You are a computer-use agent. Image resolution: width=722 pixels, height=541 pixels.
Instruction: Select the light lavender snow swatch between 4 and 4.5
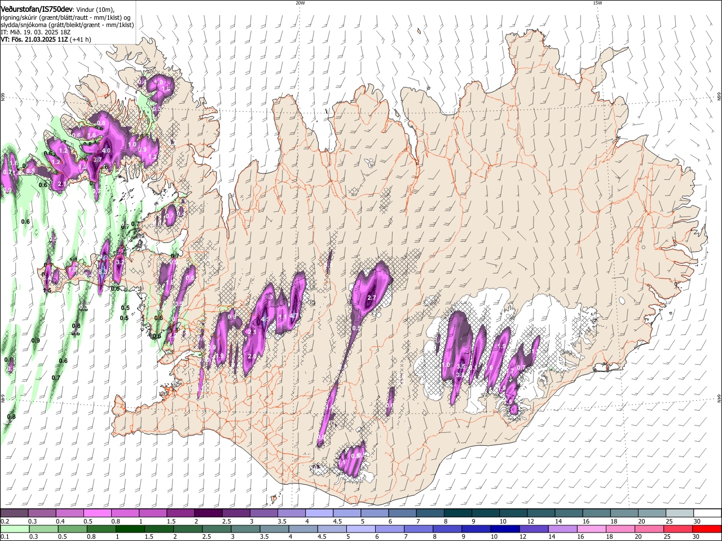319,513
